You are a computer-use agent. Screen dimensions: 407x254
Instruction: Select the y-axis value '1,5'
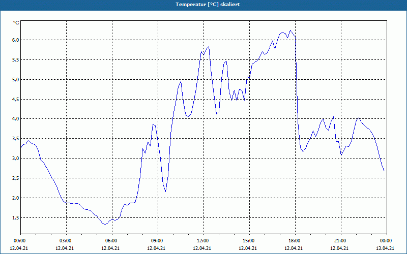pyautogui.click(x=16, y=217)
